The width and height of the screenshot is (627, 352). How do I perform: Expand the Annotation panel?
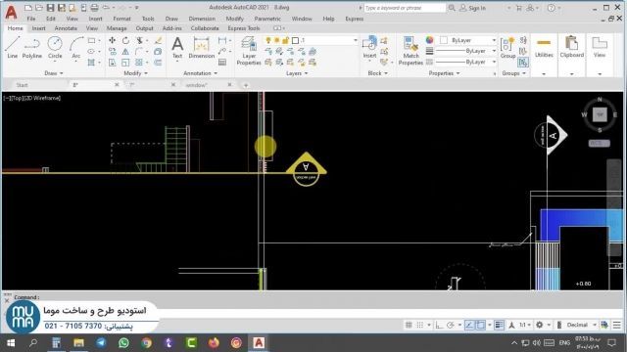200,73
